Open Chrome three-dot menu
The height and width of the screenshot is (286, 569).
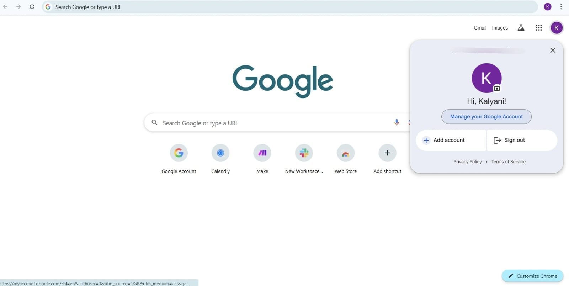click(561, 7)
